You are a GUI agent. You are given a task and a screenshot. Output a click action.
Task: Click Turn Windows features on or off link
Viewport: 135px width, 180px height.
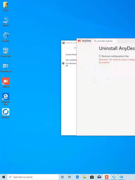pos(71,65)
